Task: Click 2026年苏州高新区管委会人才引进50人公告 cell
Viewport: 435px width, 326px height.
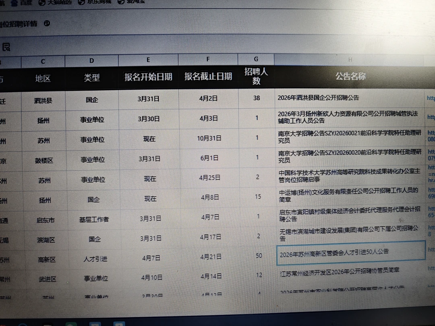Action: point(351,253)
